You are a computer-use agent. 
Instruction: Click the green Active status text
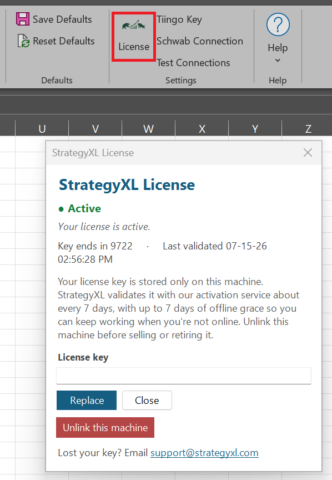point(84,208)
